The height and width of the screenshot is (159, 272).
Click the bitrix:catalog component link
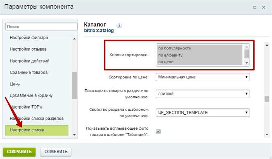[99, 30]
